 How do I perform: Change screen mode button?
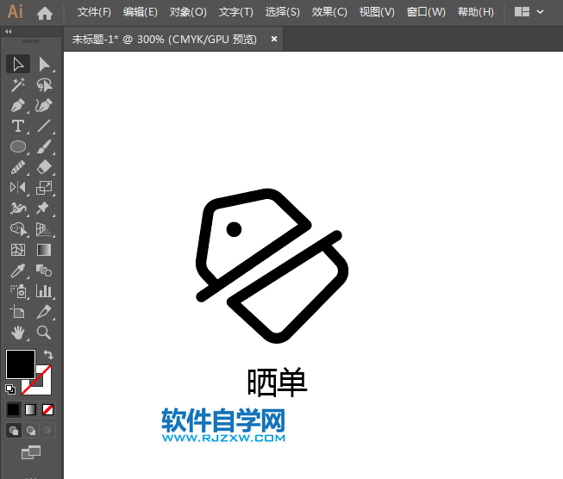click(31, 452)
